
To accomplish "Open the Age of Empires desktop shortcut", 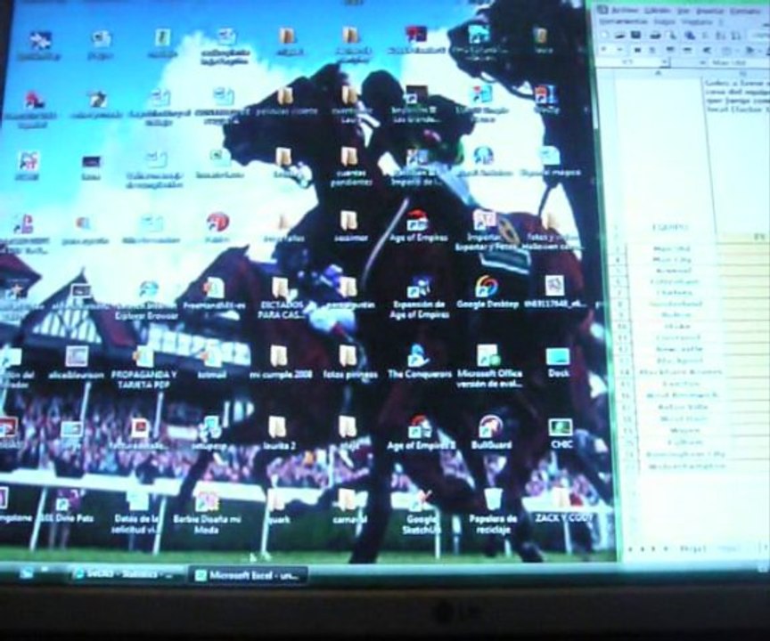I will [x=418, y=226].
